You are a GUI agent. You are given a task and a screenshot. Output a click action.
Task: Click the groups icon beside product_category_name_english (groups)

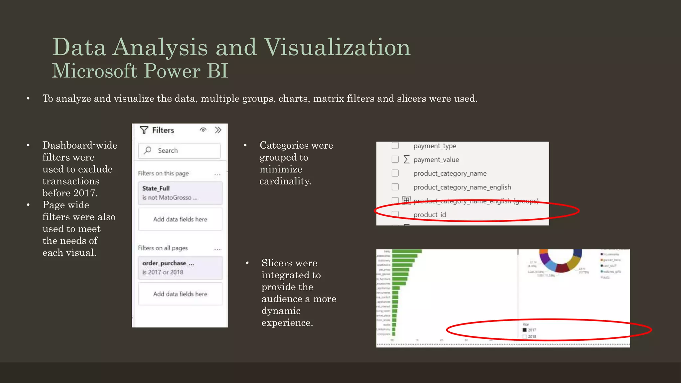(x=406, y=200)
